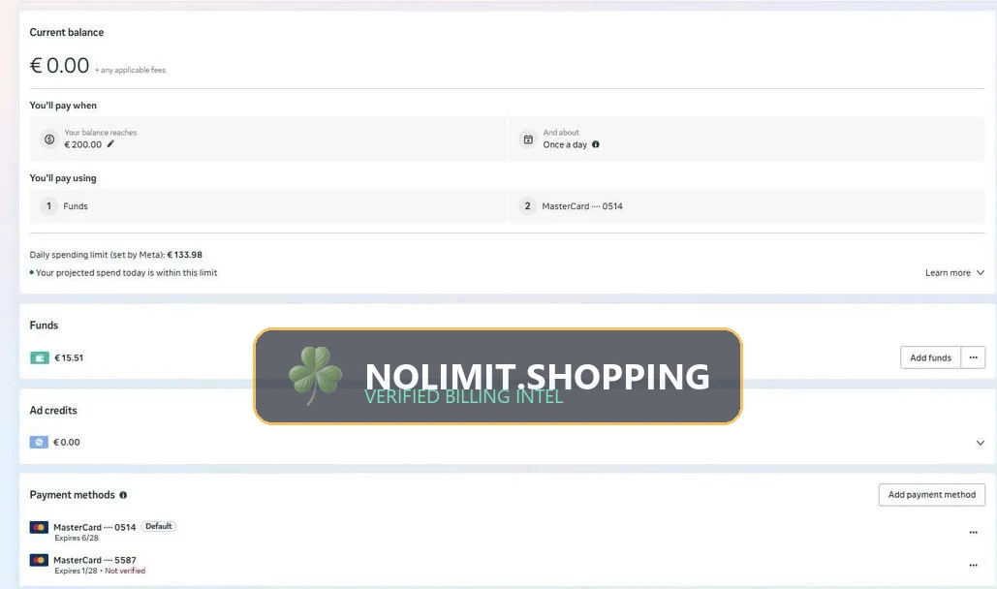Screen dimensions: 997x589
Task: Edit the €200.00 balance threshold pencil icon
Action: [x=110, y=143]
